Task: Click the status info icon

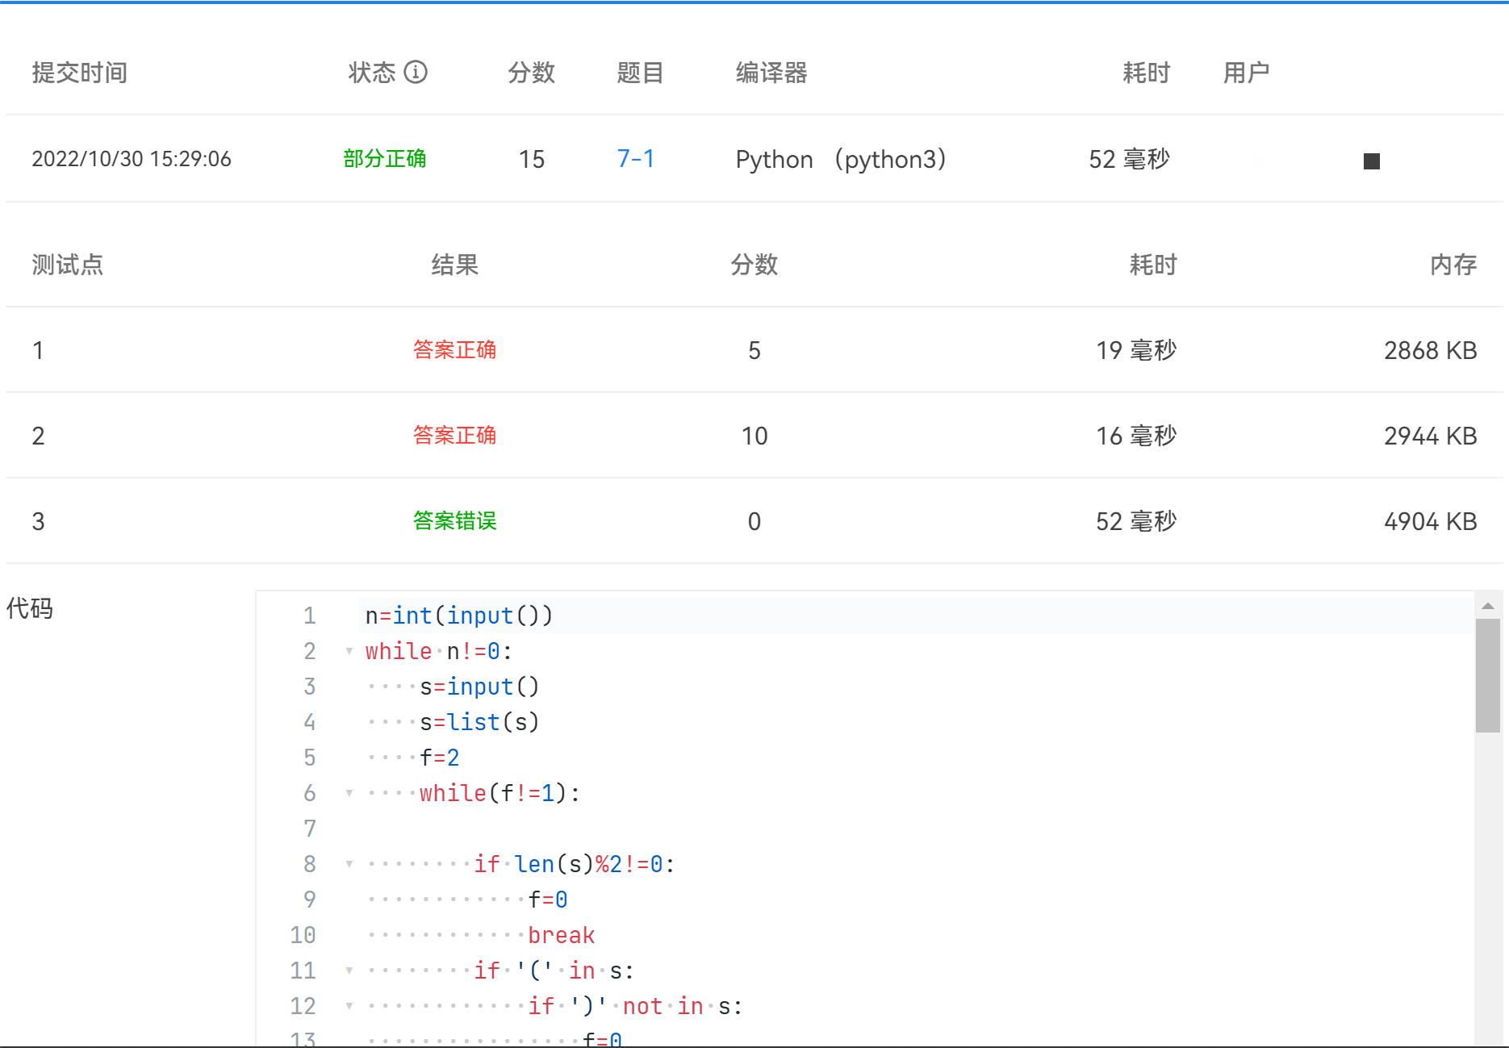Action: (x=416, y=72)
